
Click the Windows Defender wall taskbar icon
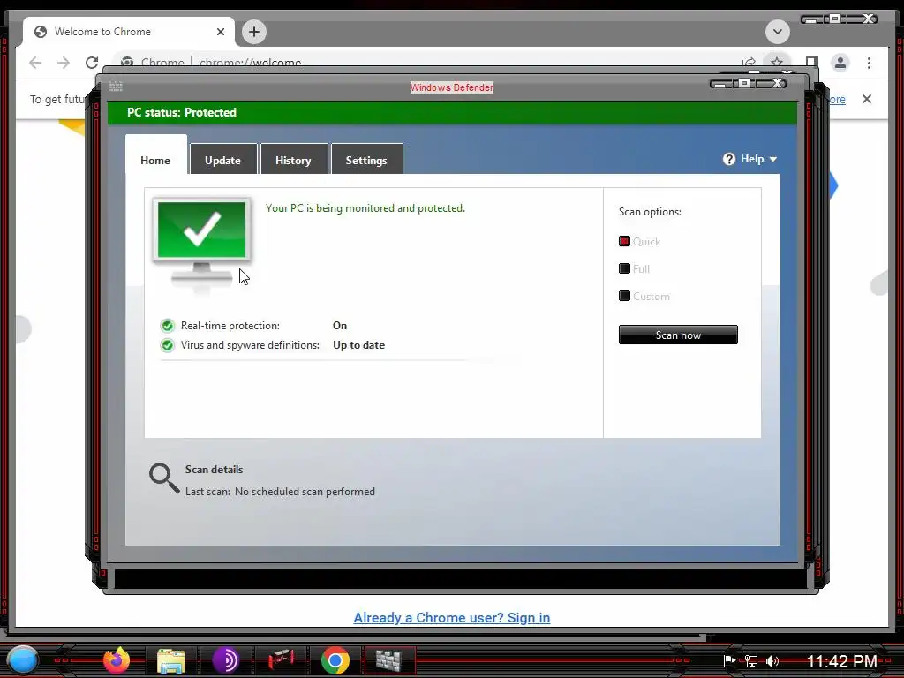pyautogui.click(x=389, y=660)
